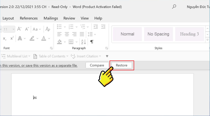Toggle subscript formatting
This screenshot has height=116, width=210.
point(5,38)
